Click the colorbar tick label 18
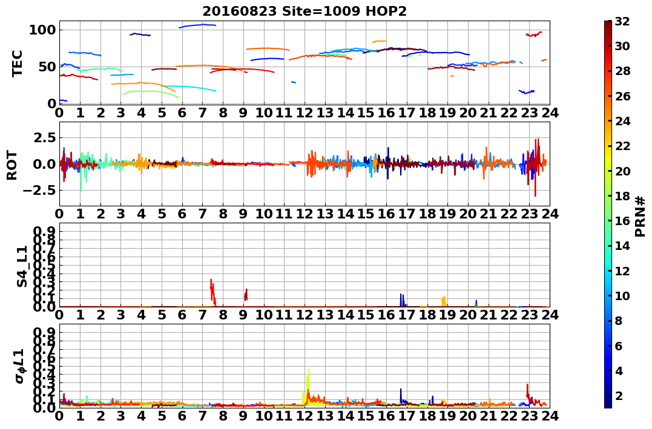This screenshot has height=429, width=652. click(x=622, y=196)
